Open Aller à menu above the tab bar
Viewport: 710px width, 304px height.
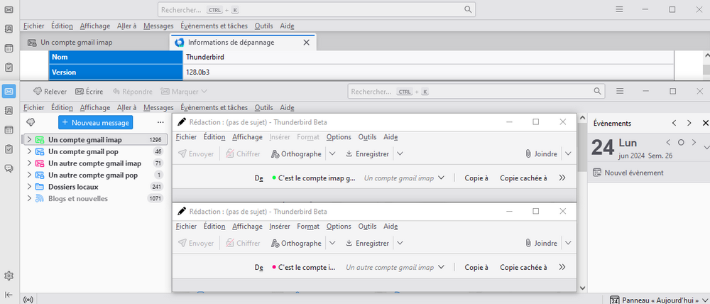[127, 26]
